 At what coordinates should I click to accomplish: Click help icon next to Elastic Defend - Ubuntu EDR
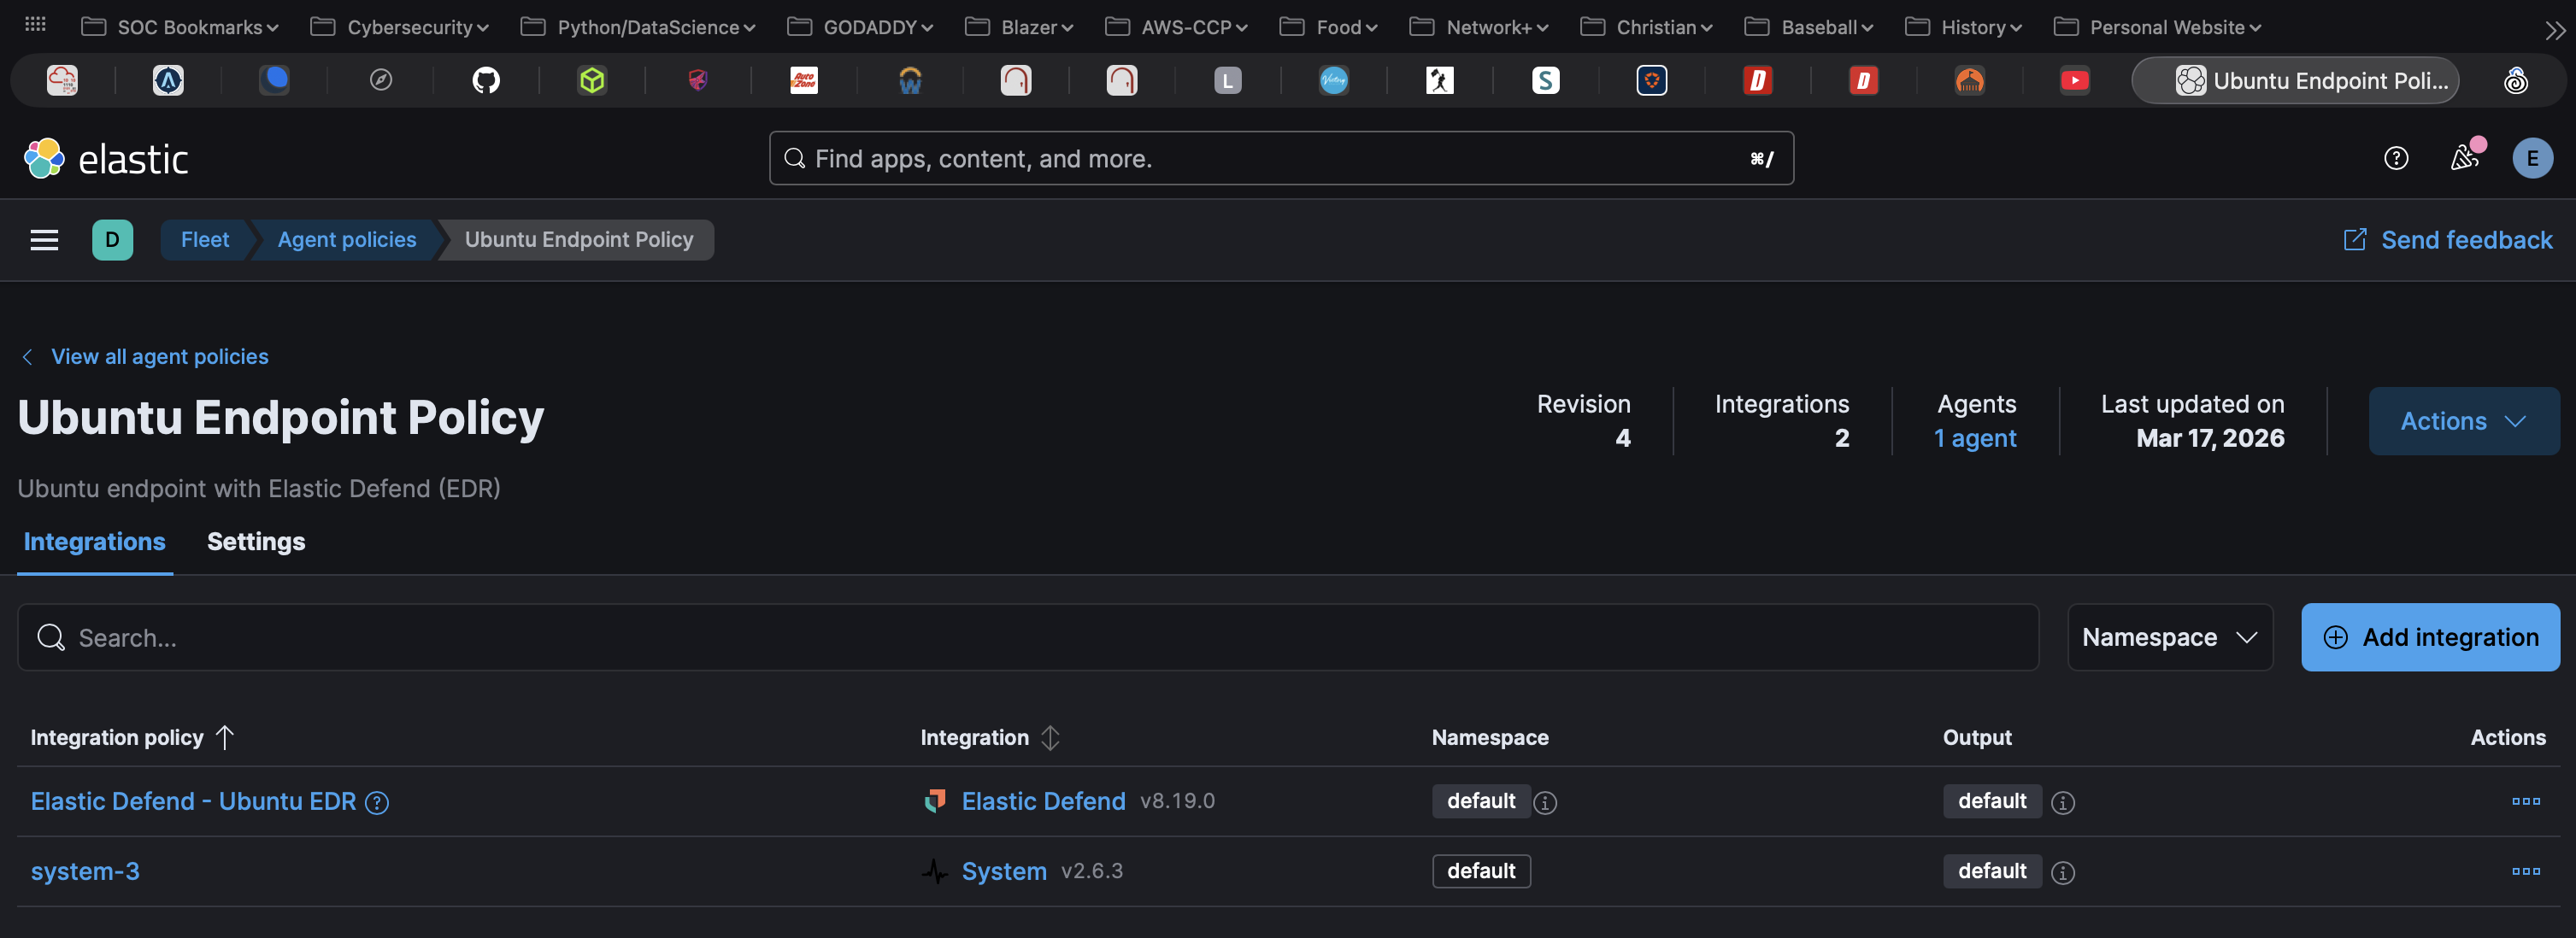pyautogui.click(x=377, y=803)
